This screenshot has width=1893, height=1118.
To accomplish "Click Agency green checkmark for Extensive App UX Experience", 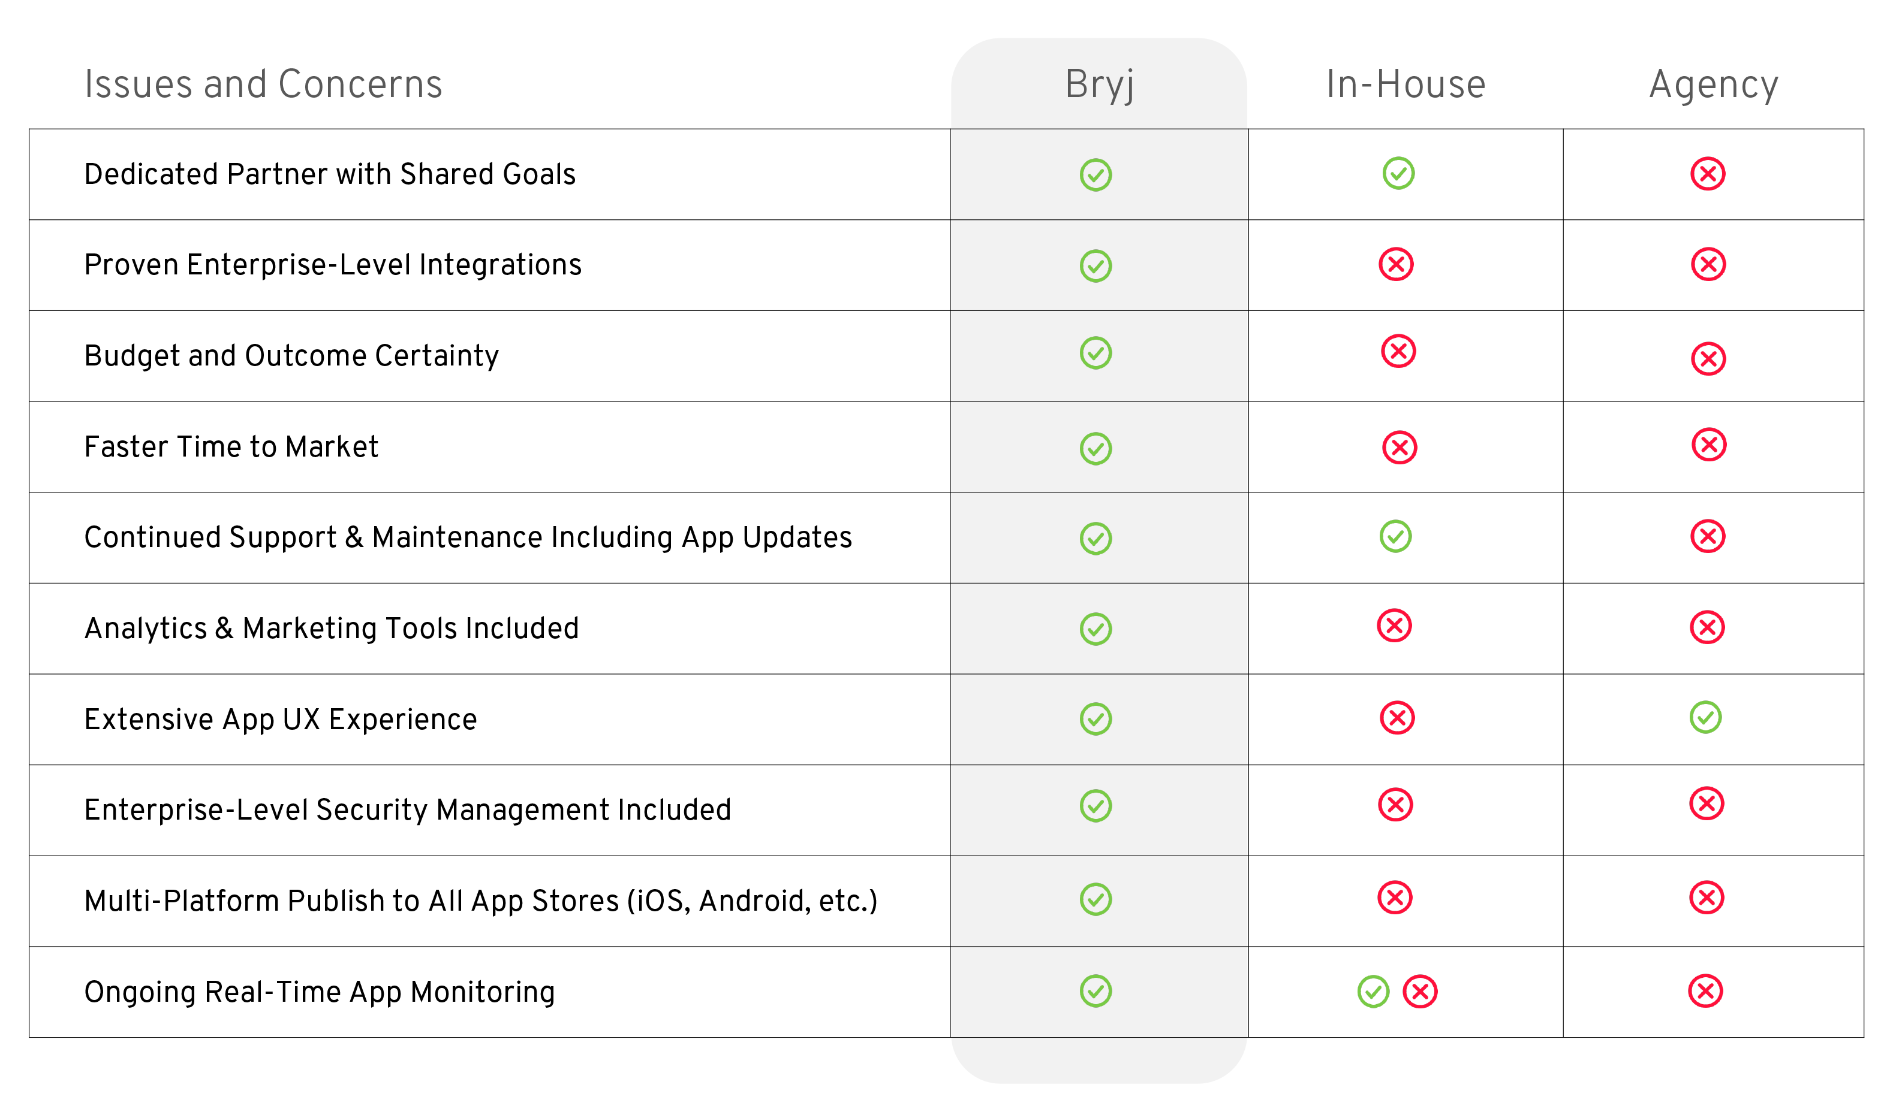I will tap(1705, 717).
